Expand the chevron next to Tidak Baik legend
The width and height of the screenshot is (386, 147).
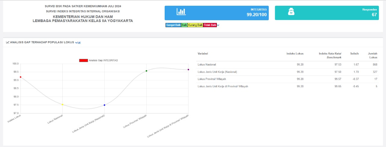pos(218,25)
